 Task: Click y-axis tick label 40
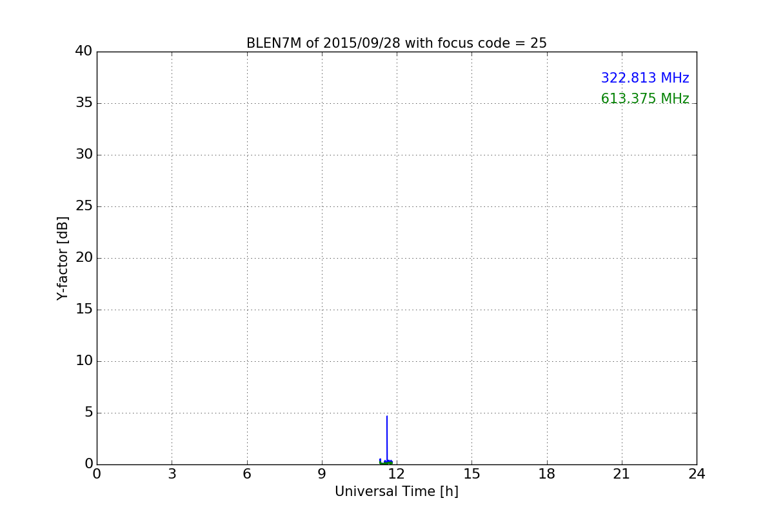pyautogui.click(x=84, y=51)
